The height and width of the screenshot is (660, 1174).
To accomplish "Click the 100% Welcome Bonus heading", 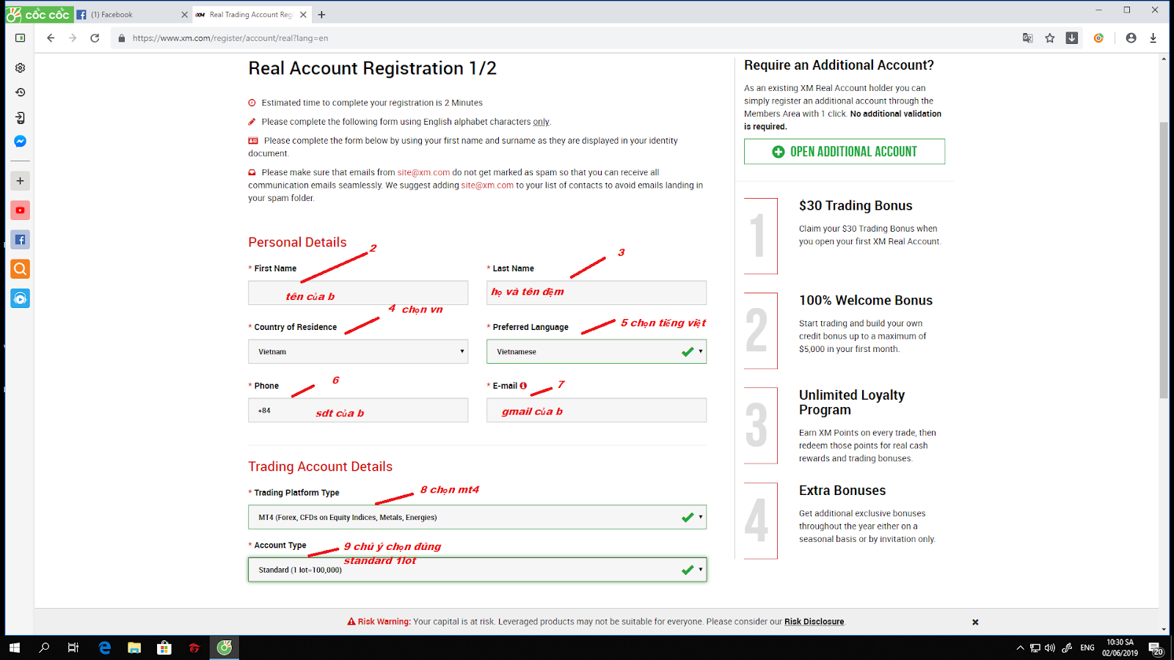I will [x=866, y=301].
